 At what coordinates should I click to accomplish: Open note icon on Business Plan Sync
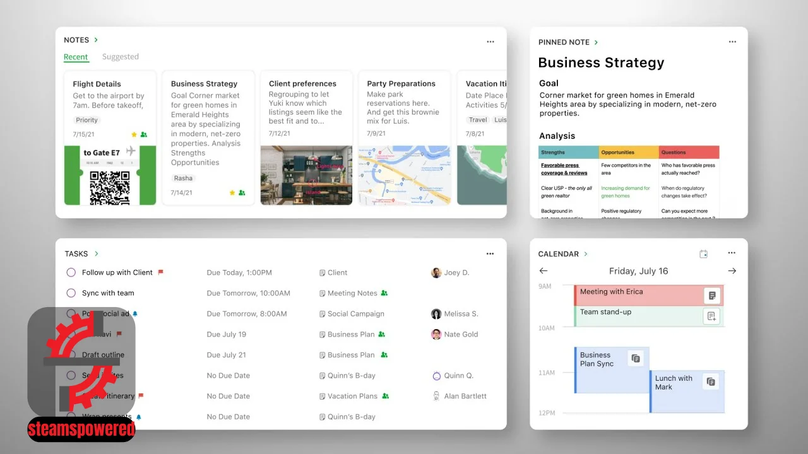click(x=636, y=358)
